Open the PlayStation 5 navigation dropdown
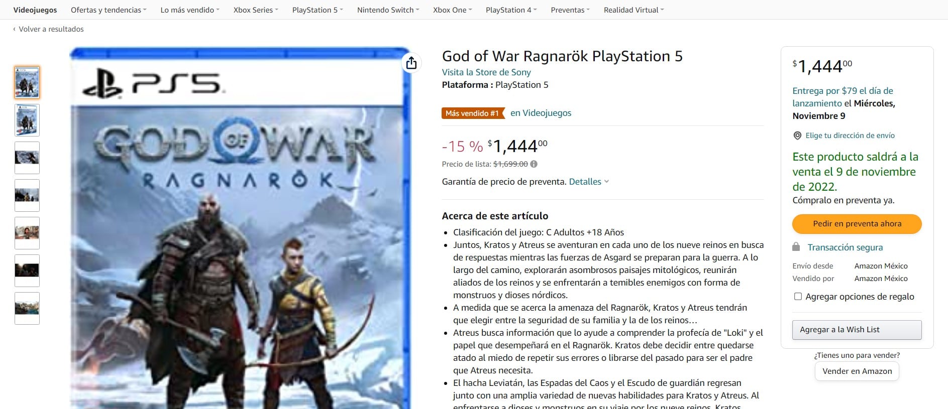The height and width of the screenshot is (409, 948). coord(318,10)
